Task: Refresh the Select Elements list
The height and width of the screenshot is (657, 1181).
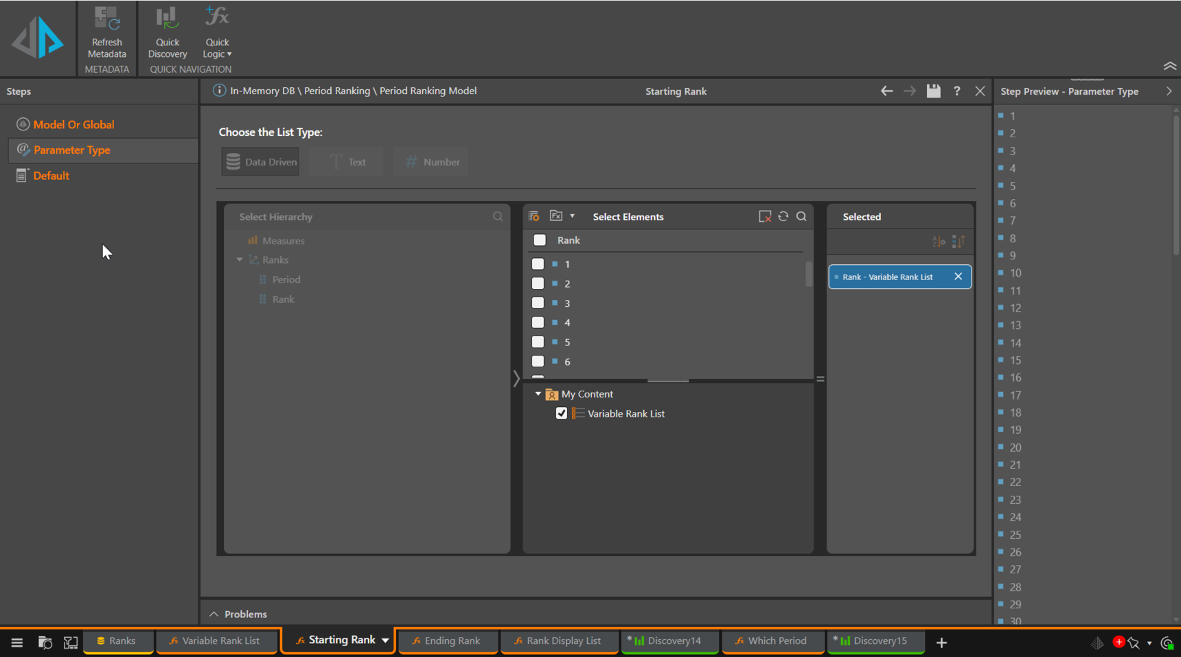Action: [783, 217]
